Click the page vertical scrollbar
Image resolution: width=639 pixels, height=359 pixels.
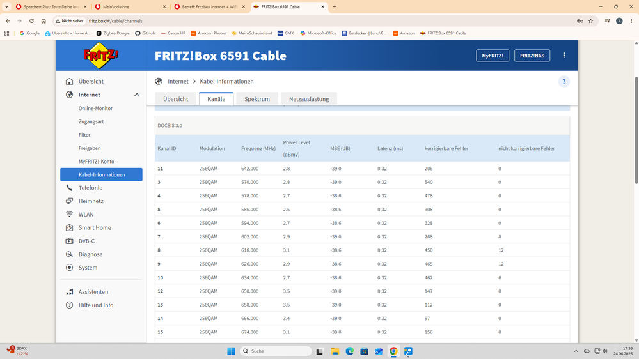pyautogui.click(x=636, y=130)
